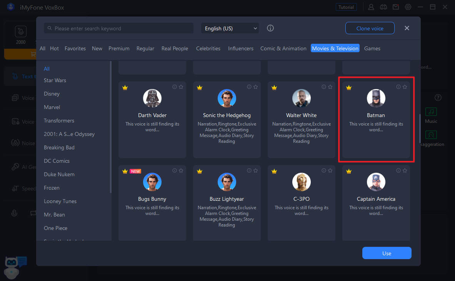Click premium crown on Batman card

[349, 88]
